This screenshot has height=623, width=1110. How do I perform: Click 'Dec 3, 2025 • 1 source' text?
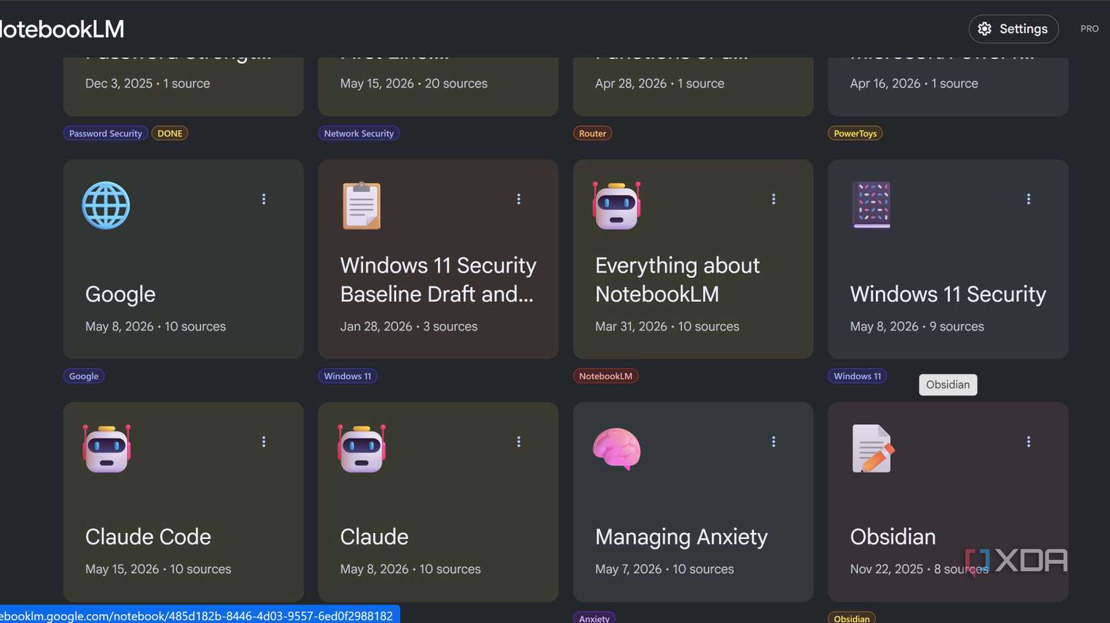coord(147,83)
